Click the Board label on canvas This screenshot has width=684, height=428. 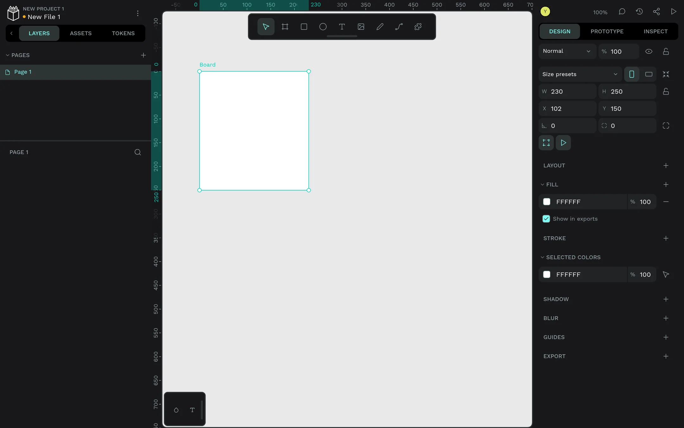207,65
